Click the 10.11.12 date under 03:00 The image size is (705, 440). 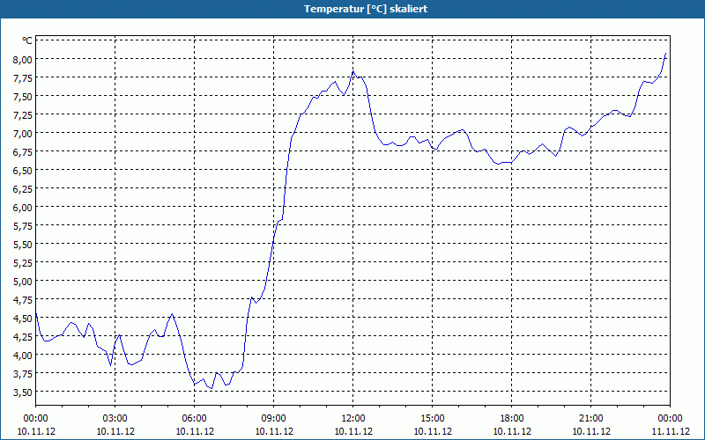click(115, 431)
